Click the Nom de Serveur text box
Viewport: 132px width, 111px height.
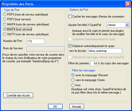click(x=46, y=49)
